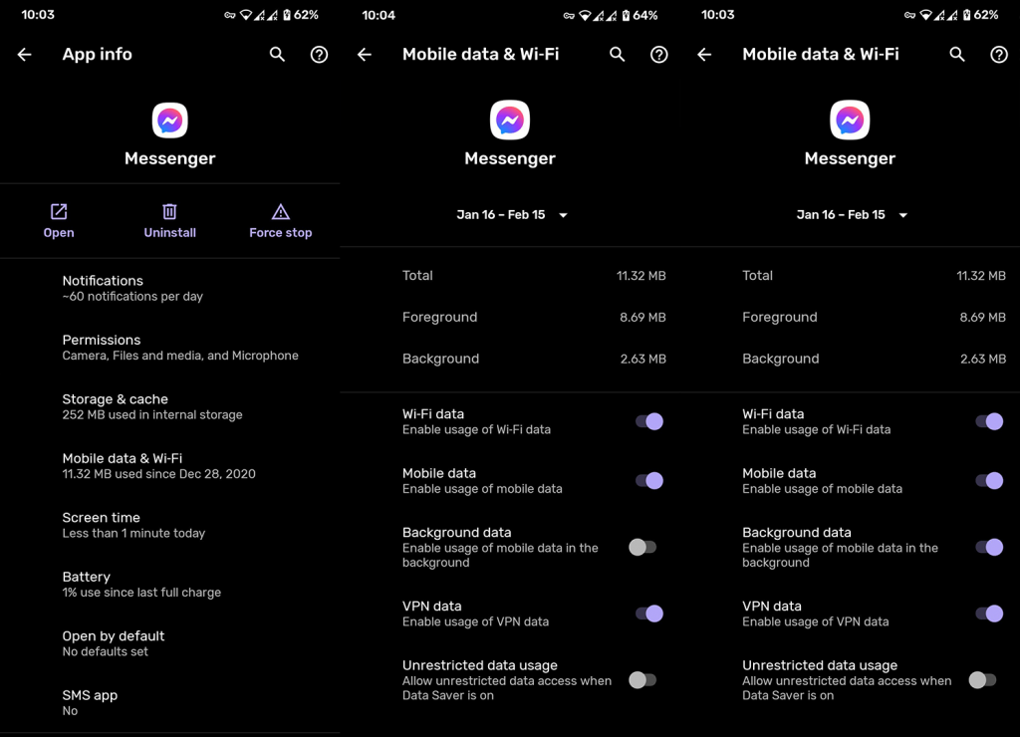Tap battery 62% indicator on left status bar
Screen dimensions: 1020x737
[301, 15]
